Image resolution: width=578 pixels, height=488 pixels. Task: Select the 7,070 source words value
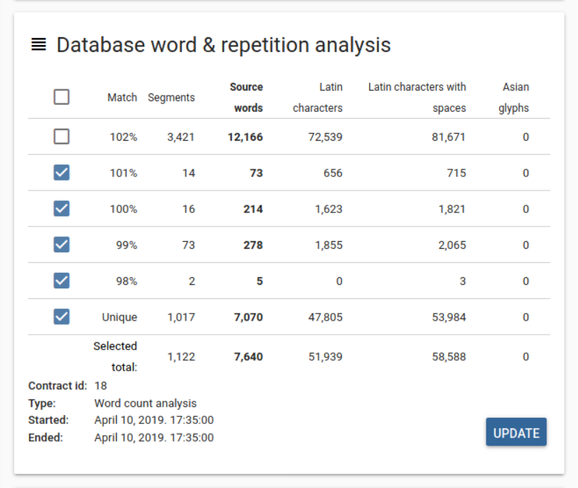point(248,317)
